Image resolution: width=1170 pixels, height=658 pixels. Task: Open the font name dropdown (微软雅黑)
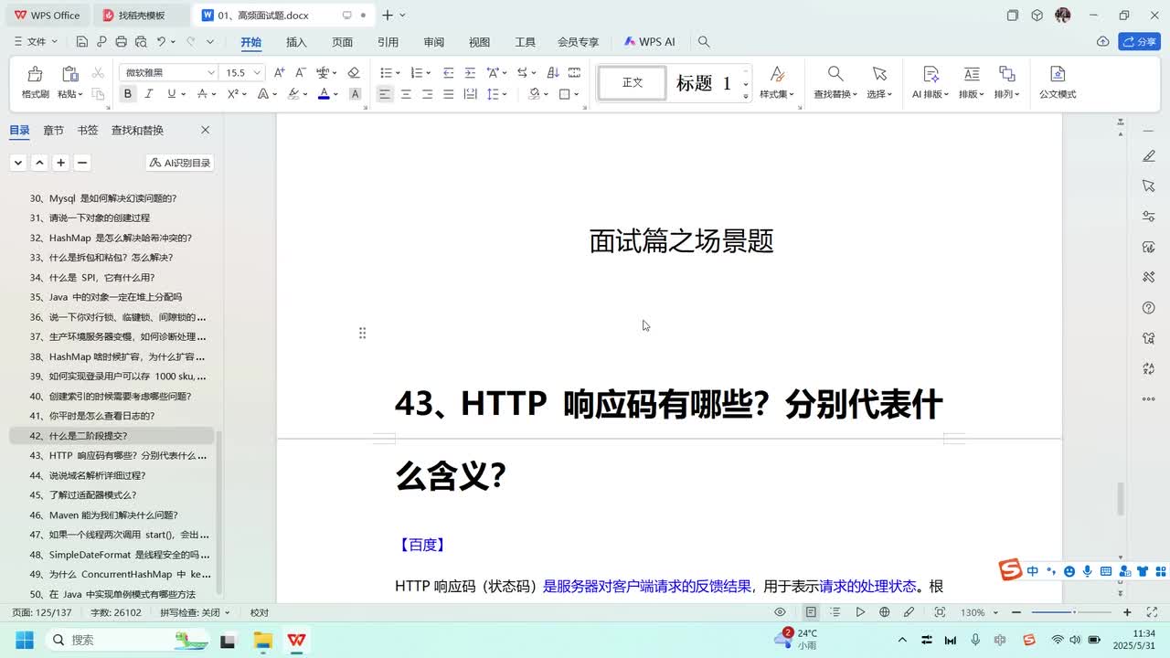pos(211,72)
